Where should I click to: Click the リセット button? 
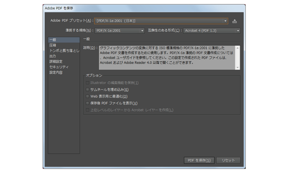(228, 160)
